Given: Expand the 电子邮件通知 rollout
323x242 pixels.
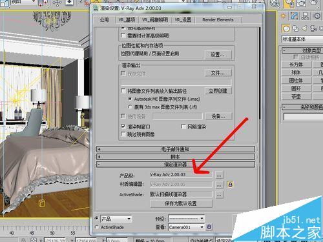Looking at the screenshot, I should (x=176, y=149).
